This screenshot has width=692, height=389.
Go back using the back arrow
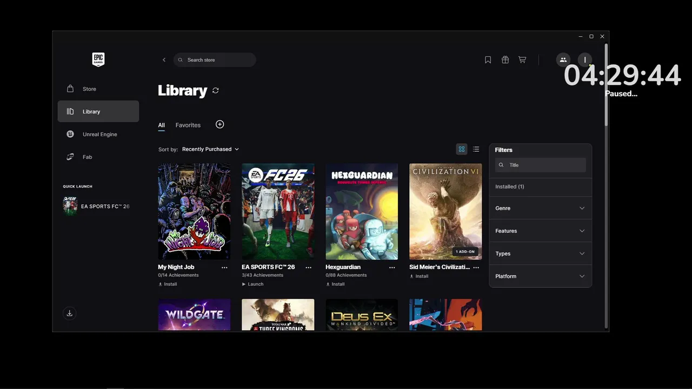164,60
